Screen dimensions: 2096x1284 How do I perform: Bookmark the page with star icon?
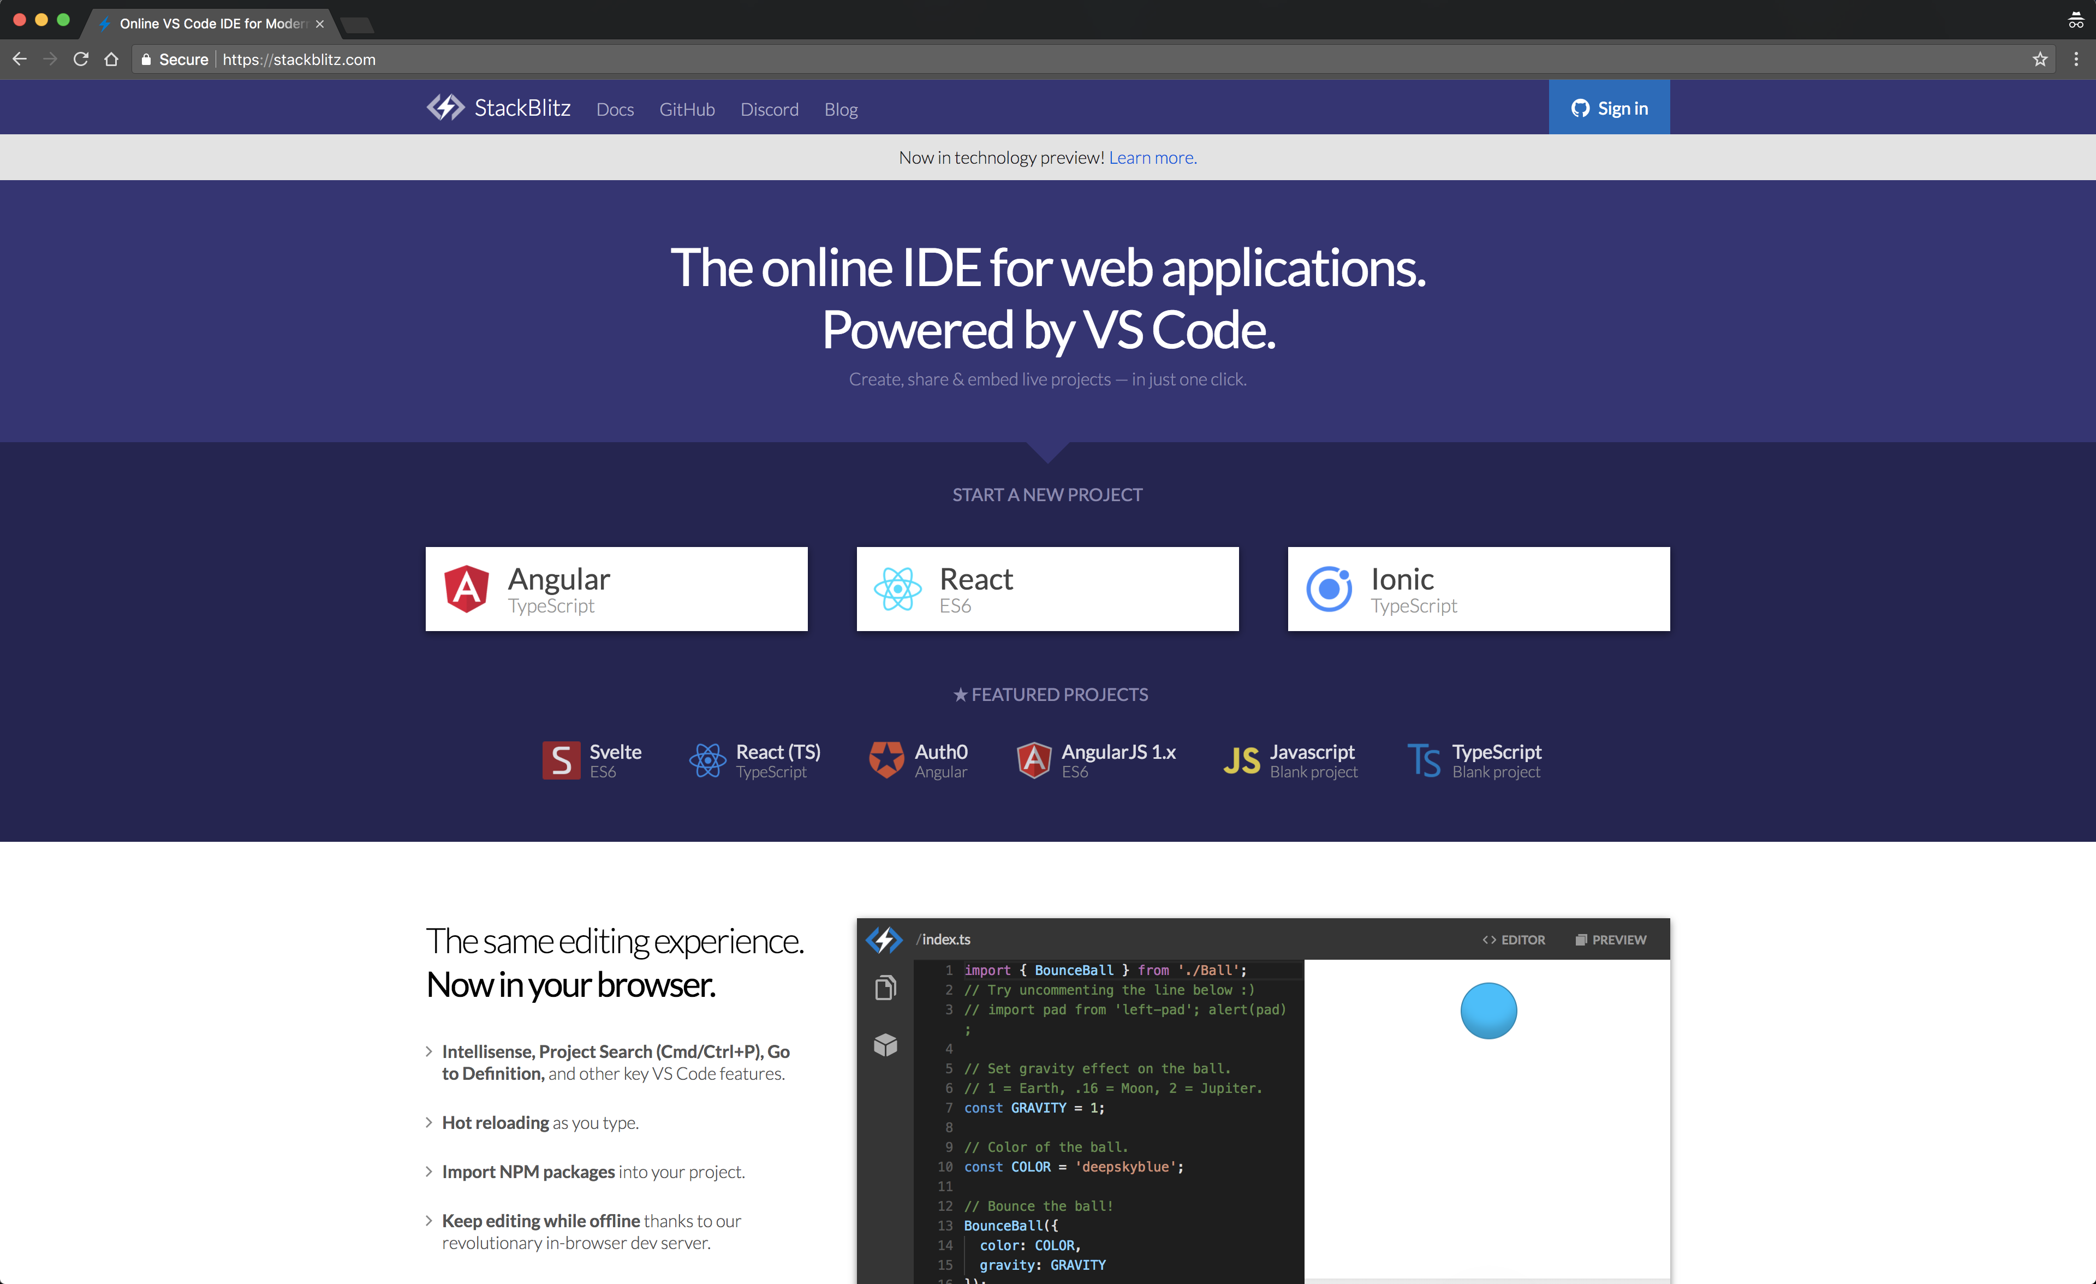(2040, 59)
